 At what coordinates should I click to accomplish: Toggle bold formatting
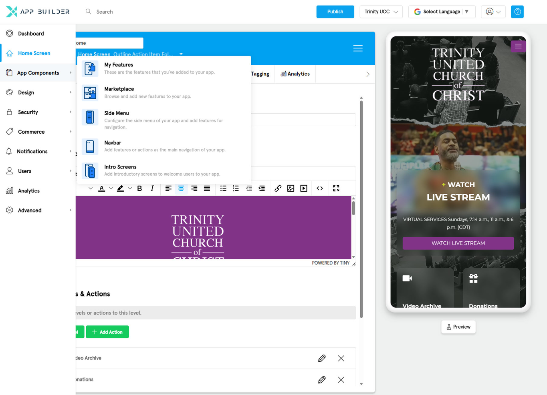[x=139, y=188]
